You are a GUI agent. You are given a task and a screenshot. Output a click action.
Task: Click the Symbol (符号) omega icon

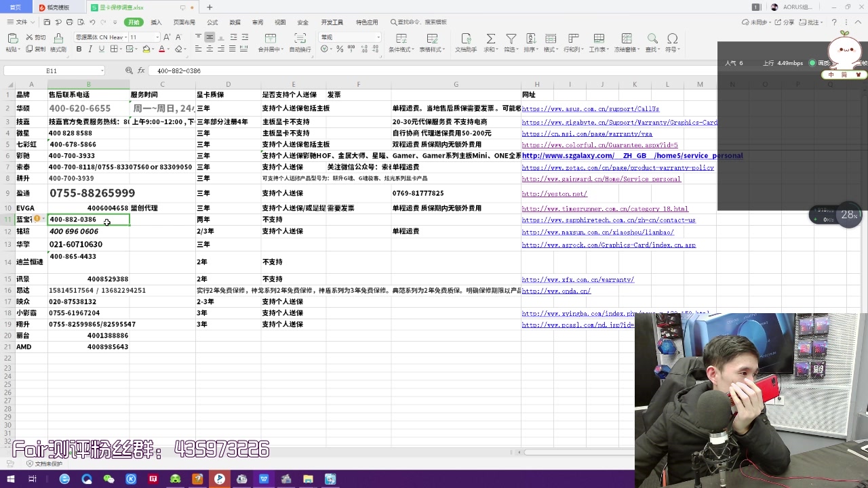point(673,39)
